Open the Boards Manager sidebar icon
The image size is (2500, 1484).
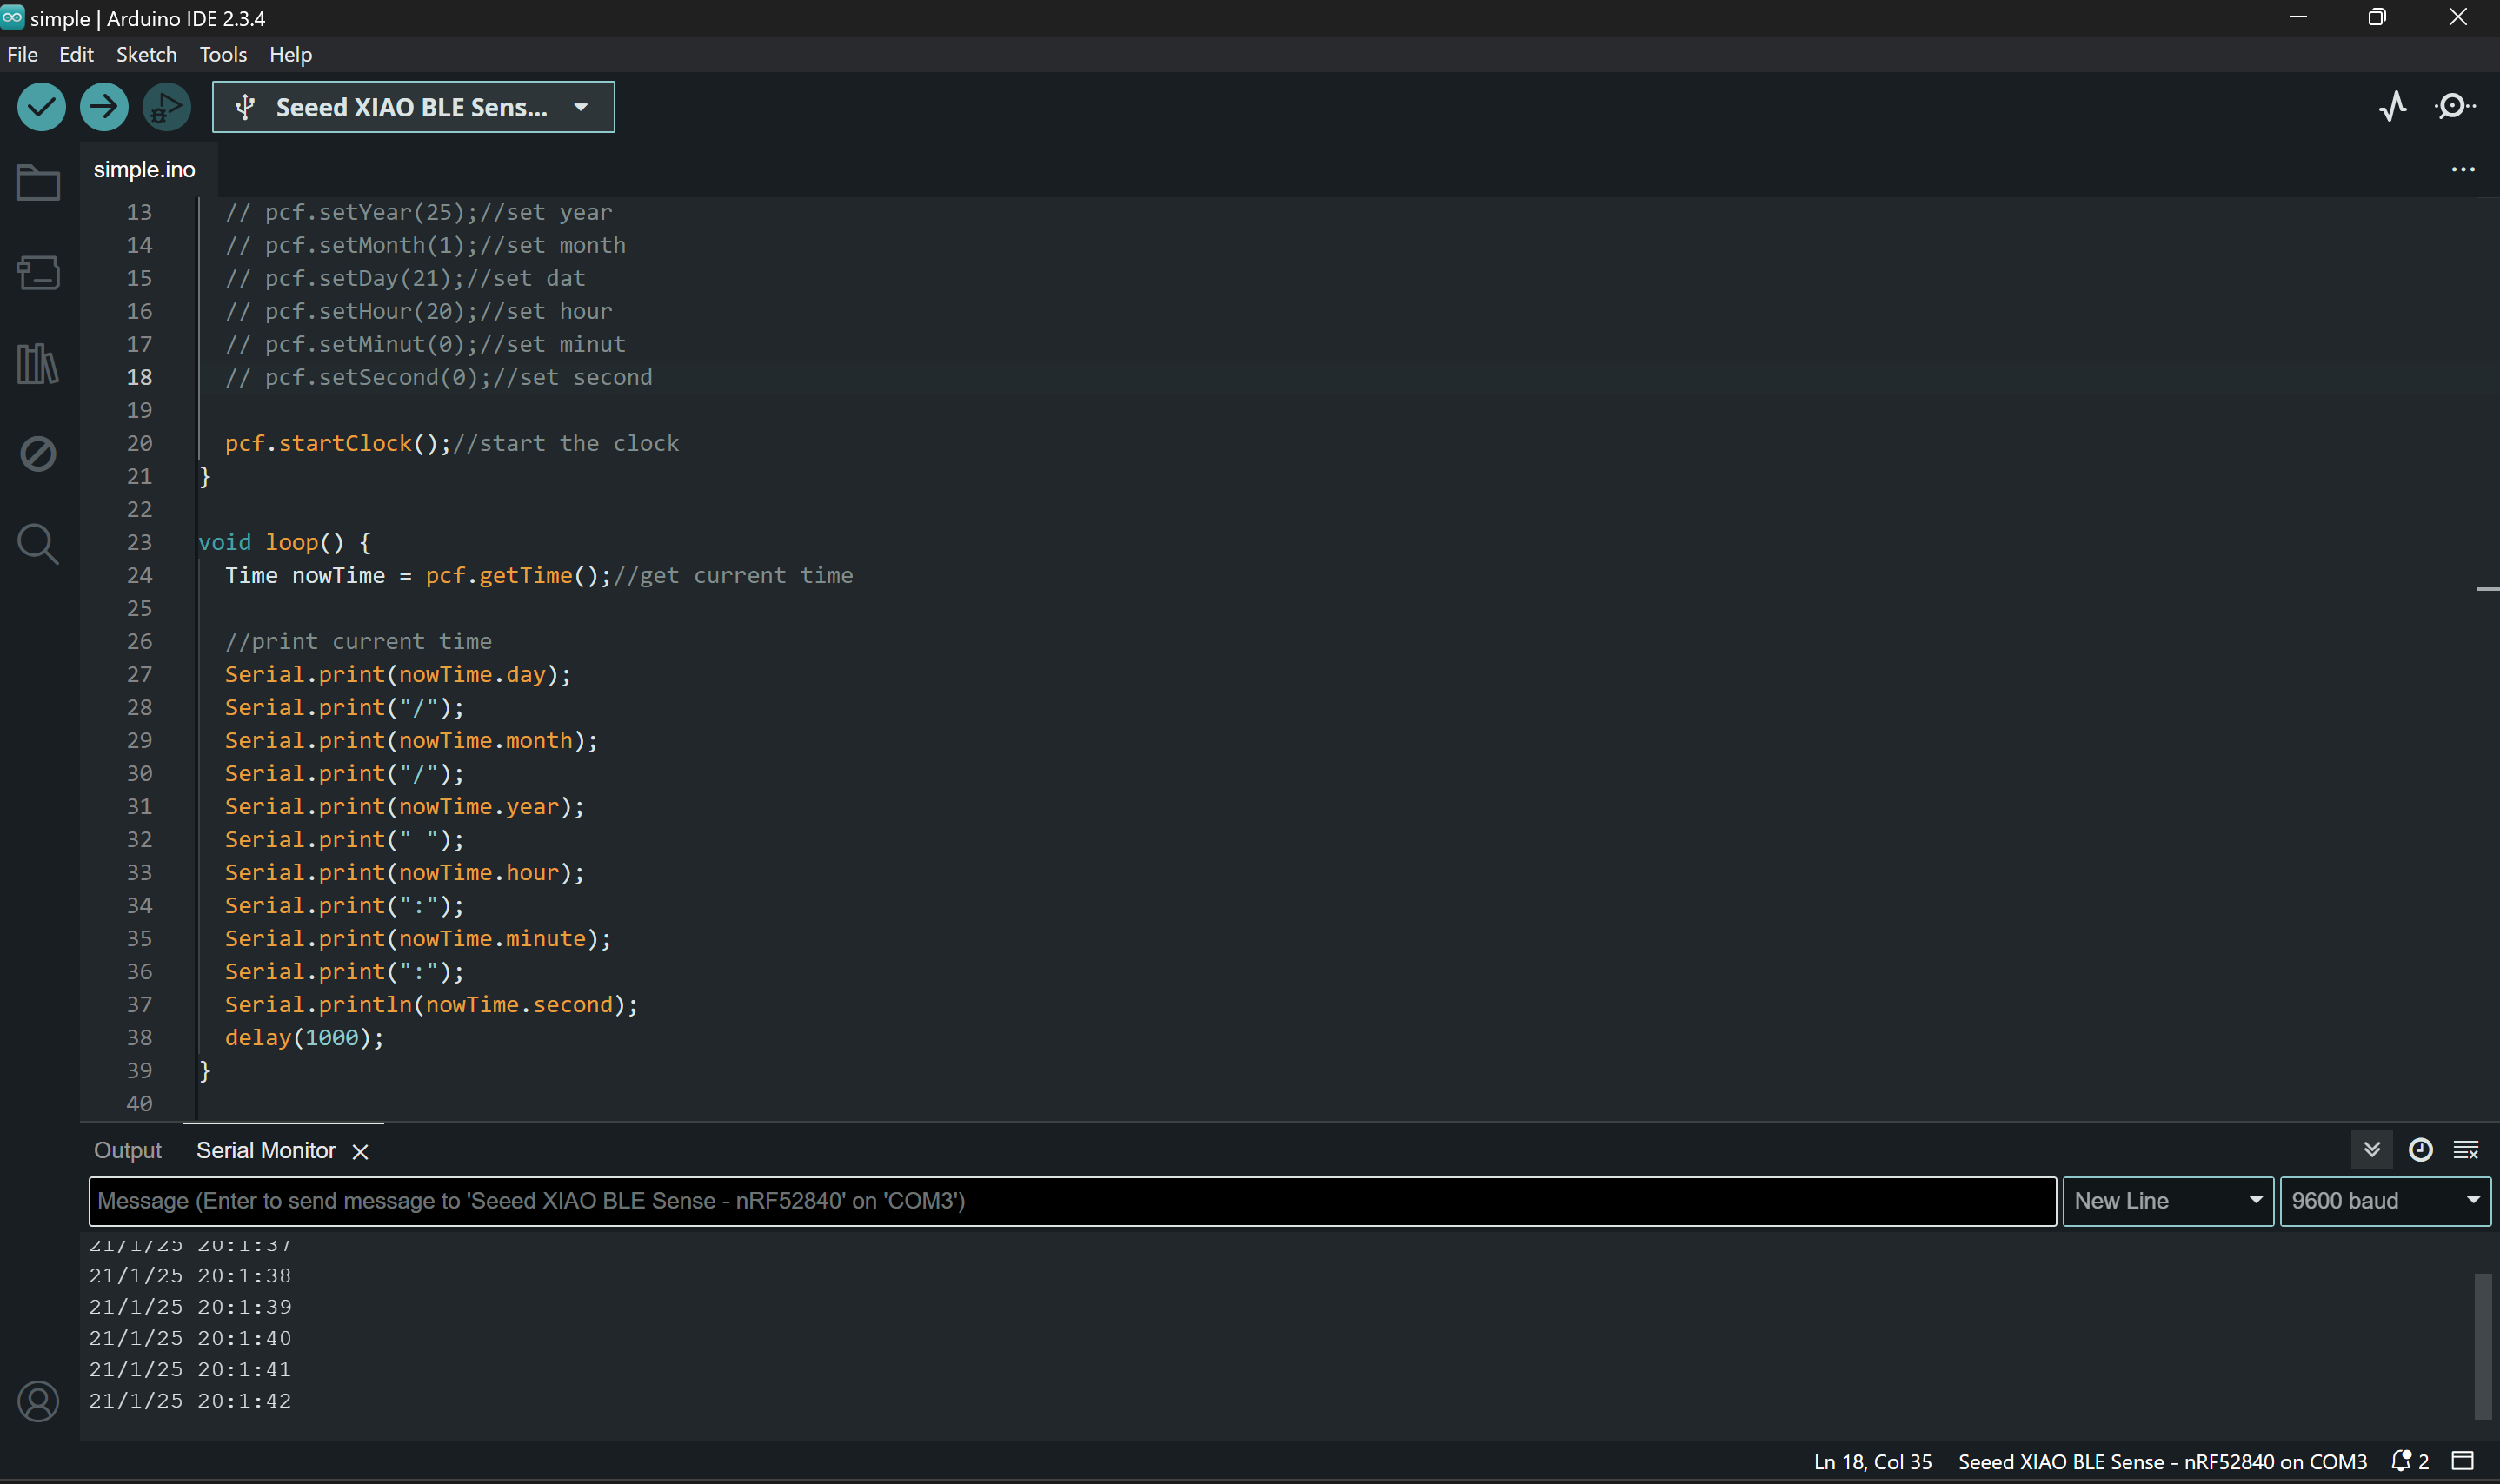(x=38, y=273)
